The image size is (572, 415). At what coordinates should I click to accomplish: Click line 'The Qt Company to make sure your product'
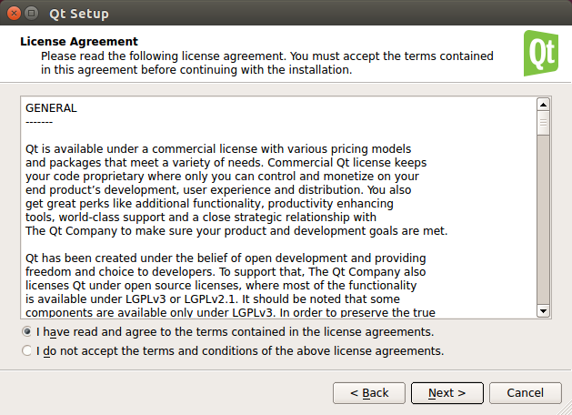point(236,230)
